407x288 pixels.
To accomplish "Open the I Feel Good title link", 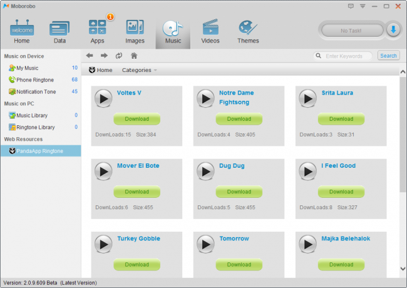I will [338, 165].
